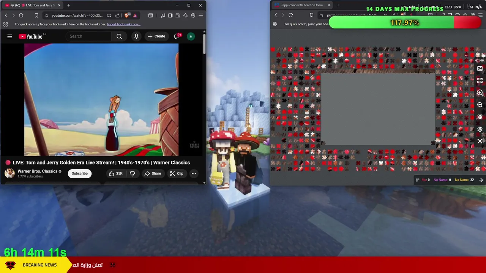
Task: Focus the YouTube Search field
Action: (x=89, y=36)
